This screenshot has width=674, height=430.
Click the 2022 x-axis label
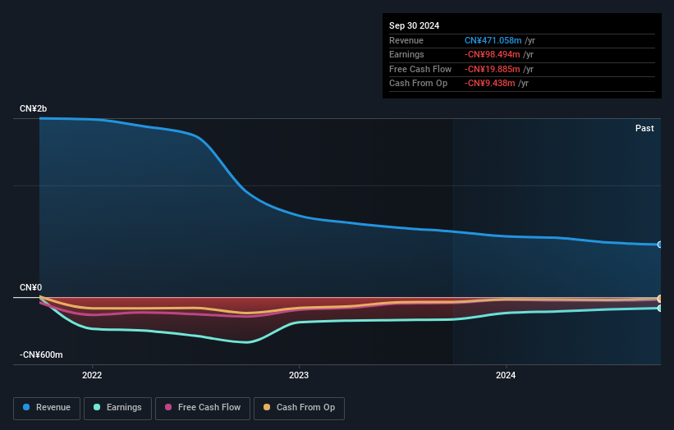(x=92, y=375)
